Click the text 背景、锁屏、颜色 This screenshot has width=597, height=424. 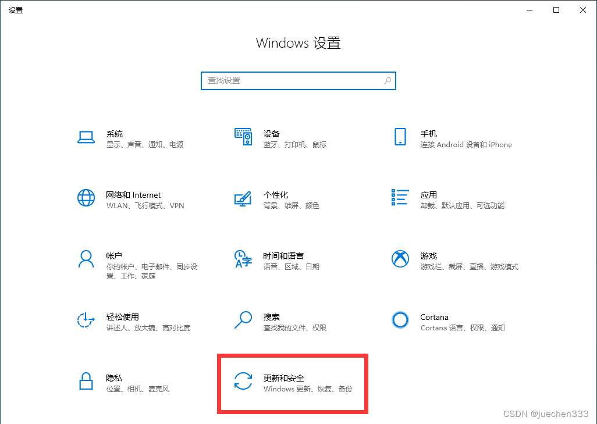click(292, 205)
